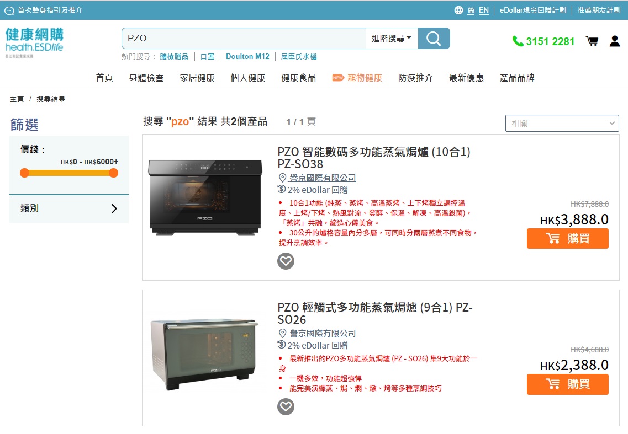Open the 健康食品 menu
Screen dimensions: 628x434
299,78
